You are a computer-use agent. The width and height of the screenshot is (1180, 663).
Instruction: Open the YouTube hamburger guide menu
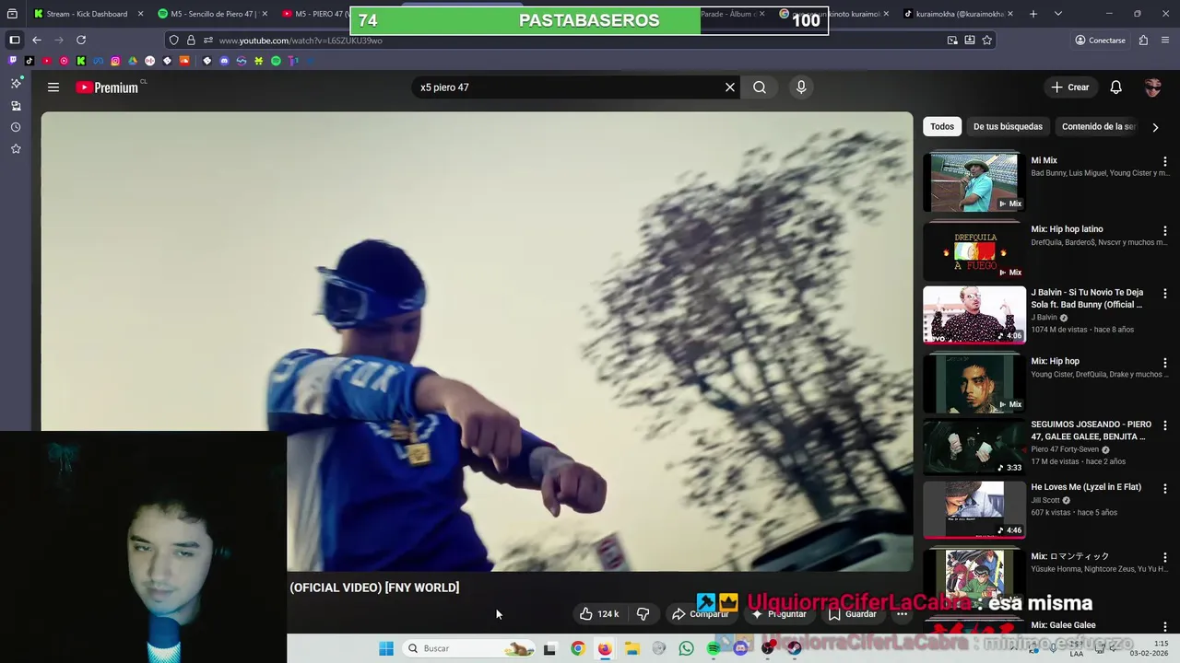(53, 87)
